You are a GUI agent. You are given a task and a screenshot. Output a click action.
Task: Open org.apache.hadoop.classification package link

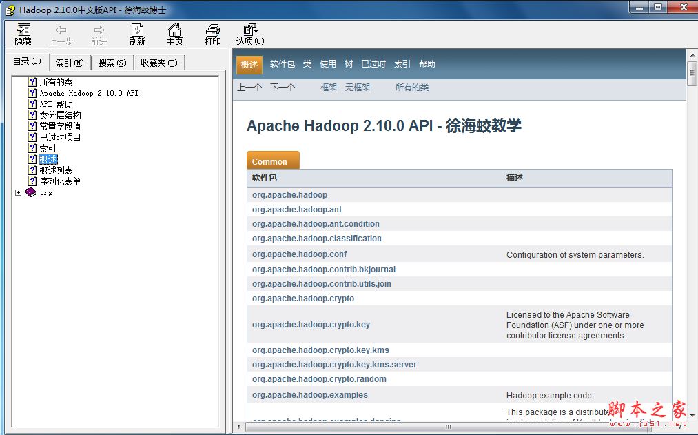316,239
